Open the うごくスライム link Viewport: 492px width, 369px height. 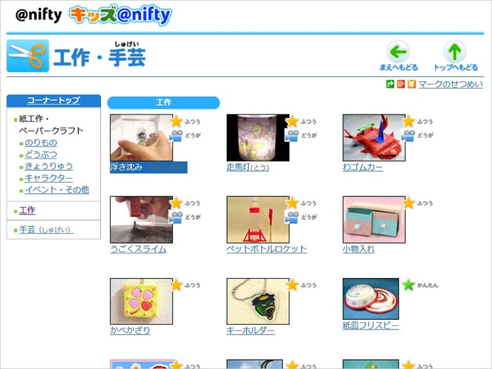138,249
